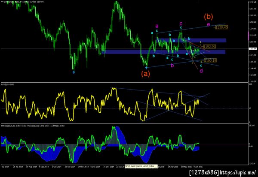
Task: Click the 9 Jun 2015 date label
Action: (198, 167)
